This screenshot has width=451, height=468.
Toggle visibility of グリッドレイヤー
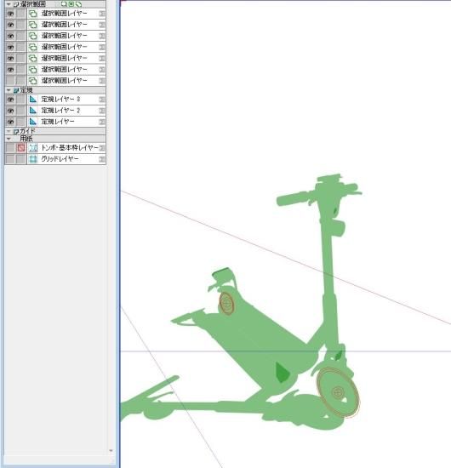pos(10,159)
